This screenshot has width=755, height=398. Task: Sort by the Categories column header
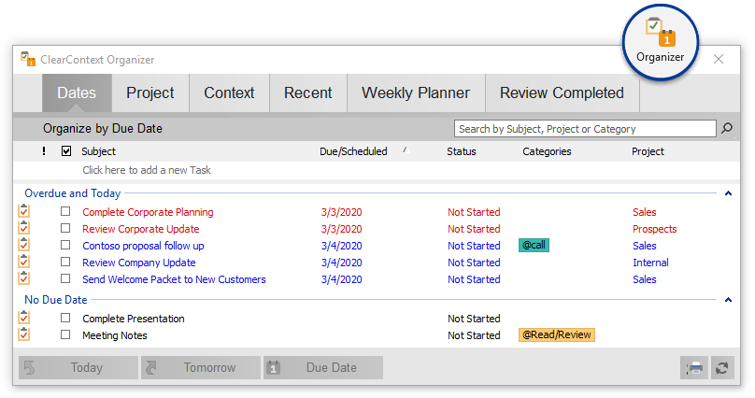tap(547, 151)
